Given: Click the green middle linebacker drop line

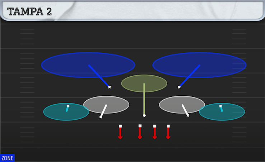Looking at the screenshot, I should click(x=144, y=99).
